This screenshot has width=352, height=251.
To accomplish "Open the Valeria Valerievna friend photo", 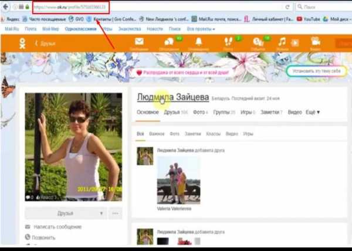I will point(178,181).
